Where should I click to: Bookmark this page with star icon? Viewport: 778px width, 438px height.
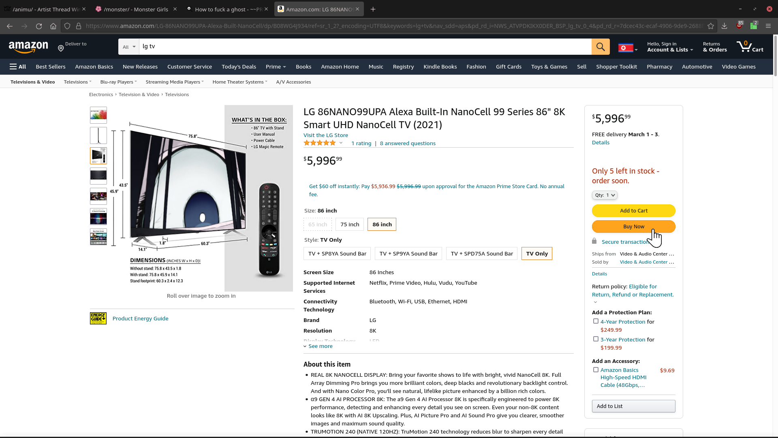tap(710, 26)
